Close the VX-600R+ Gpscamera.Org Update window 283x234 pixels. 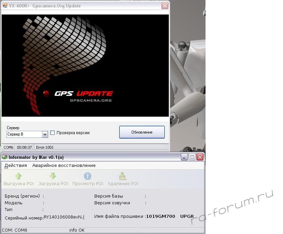point(165,6)
